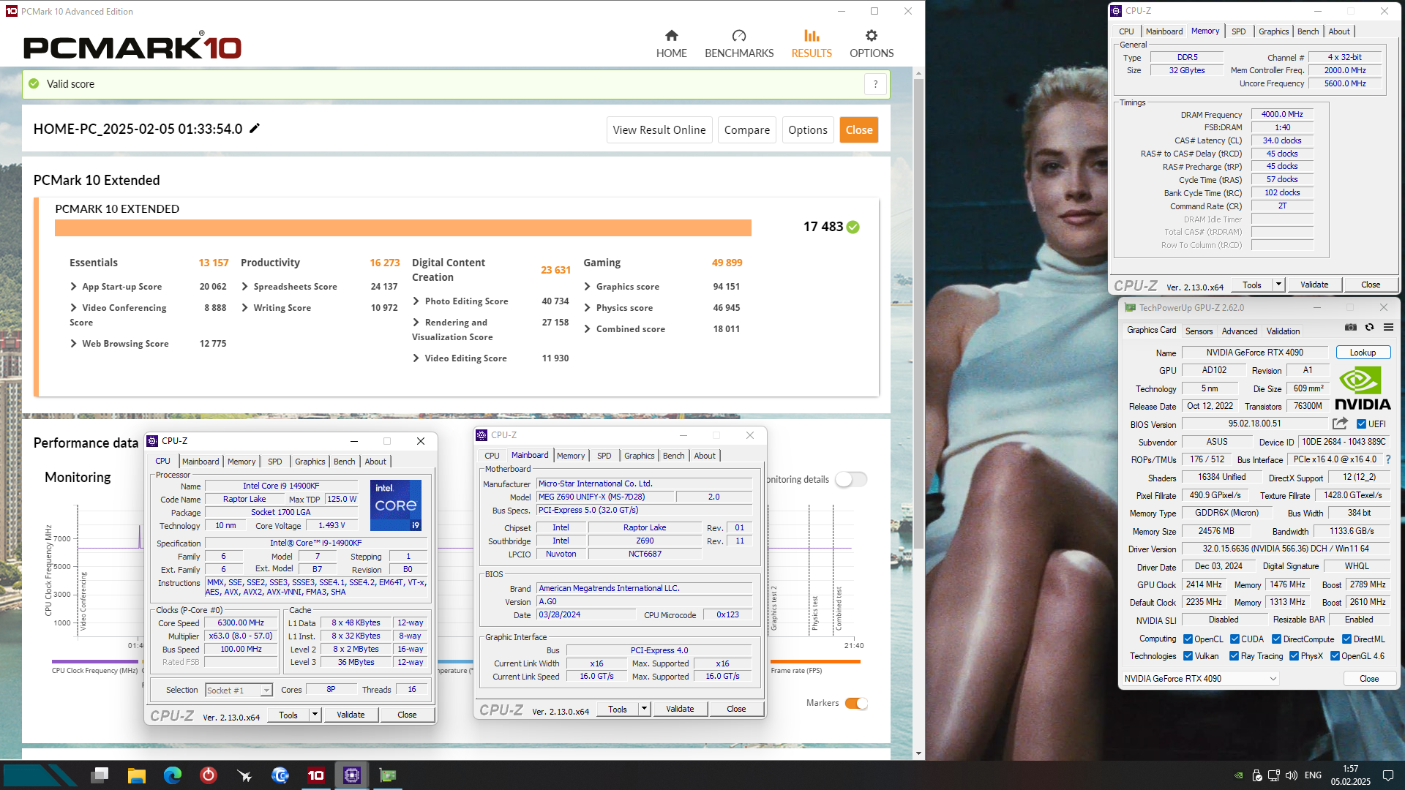Image resolution: width=1405 pixels, height=790 pixels.
Task: Toggle PhysX checkbox in GPU-Z
Action: tap(1295, 656)
